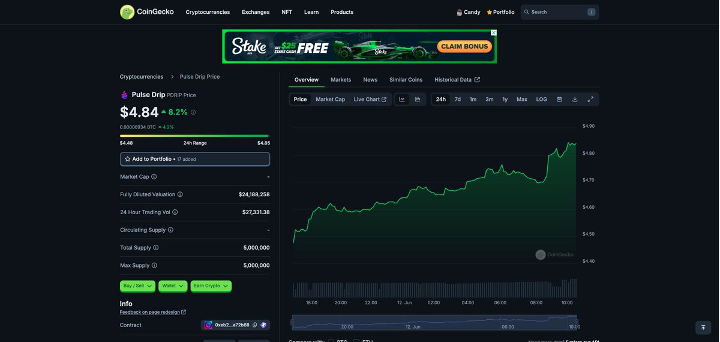Open Portfolio with the star icon
720x342 pixels.
500,12
